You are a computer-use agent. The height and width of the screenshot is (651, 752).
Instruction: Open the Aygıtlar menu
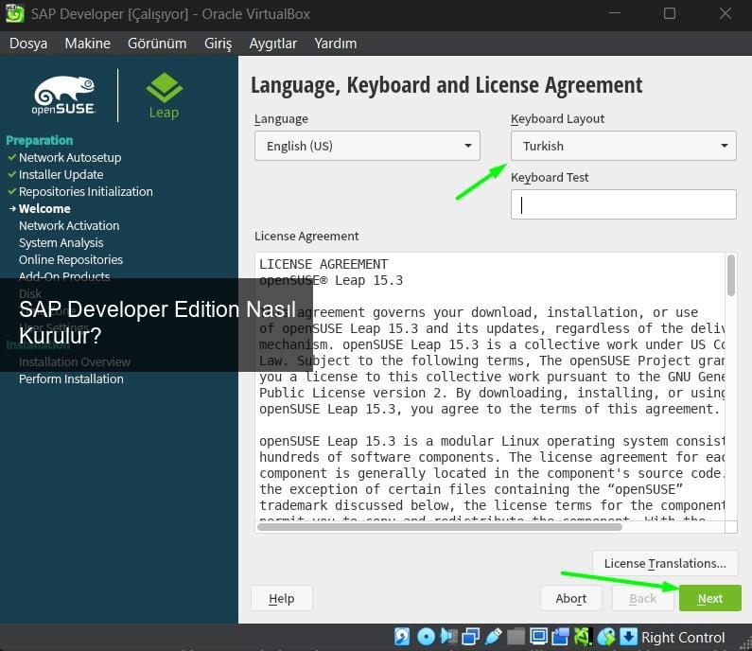(x=272, y=44)
